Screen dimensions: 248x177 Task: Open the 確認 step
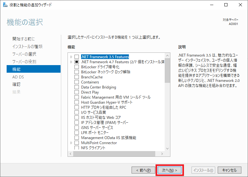16,84
